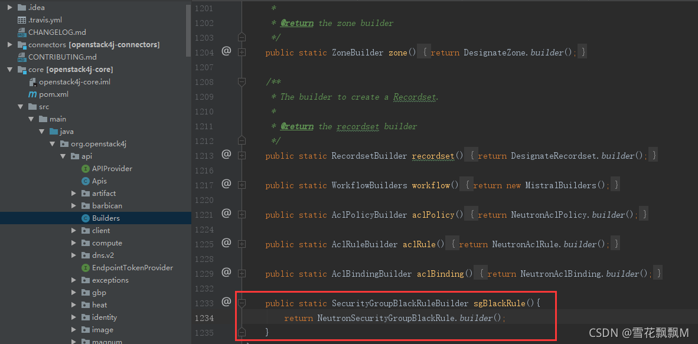698x344 pixels.
Task: Expand the exceptions package
Action: point(74,280)
